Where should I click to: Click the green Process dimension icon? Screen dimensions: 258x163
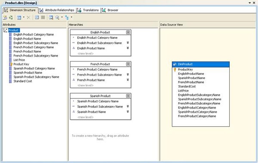tap(11, 18)
